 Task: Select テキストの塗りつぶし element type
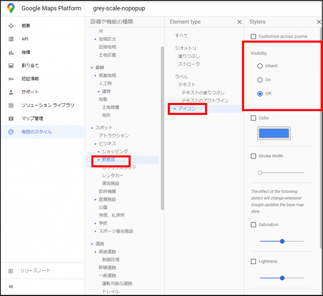[x=203, y=93]
